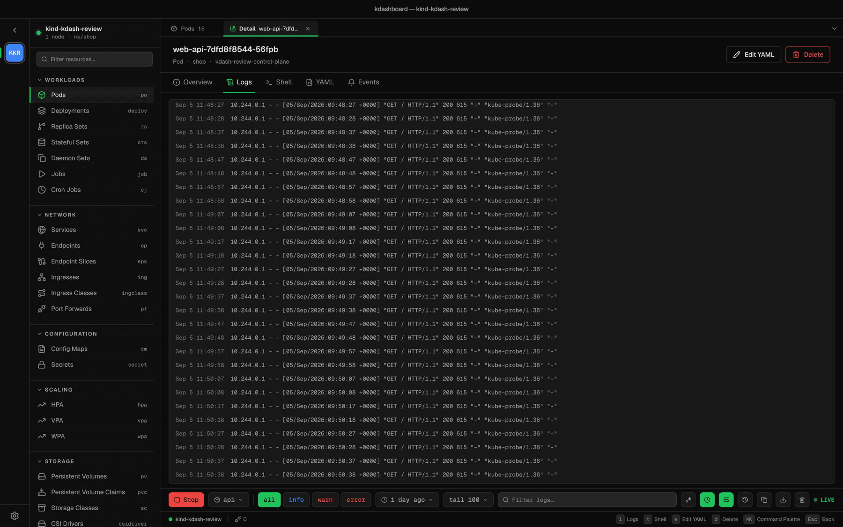Open settings gear icon at bottom-left
The height and width of the screenshot is (527, 843).
[15, 516]
